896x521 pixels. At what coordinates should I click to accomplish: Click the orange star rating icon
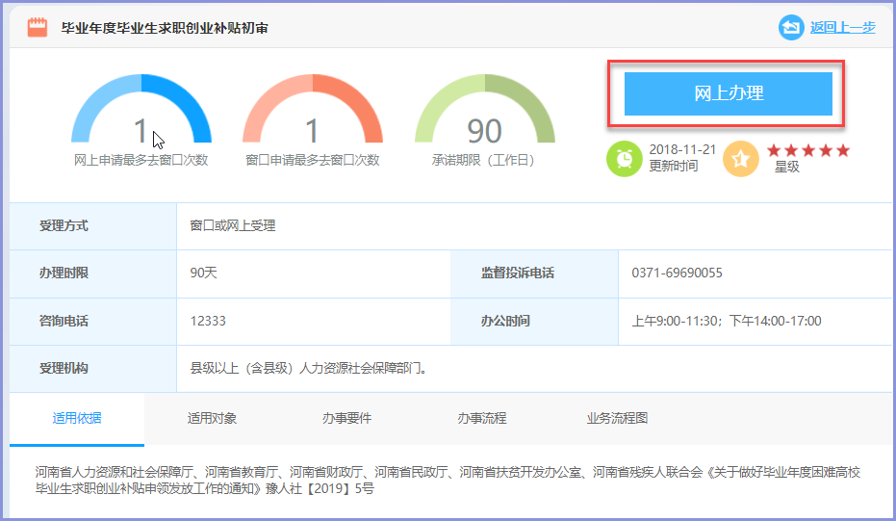pos(741,158)
